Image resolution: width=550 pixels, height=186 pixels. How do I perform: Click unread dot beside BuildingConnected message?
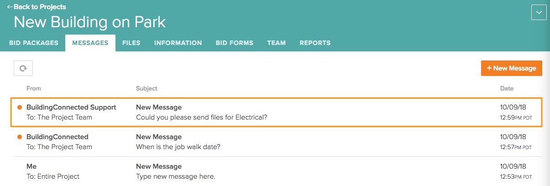[20, 137]
